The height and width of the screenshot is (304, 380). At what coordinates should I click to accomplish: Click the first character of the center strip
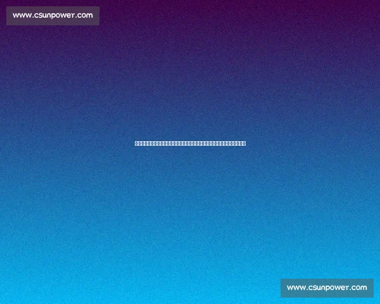coord(136,143)
